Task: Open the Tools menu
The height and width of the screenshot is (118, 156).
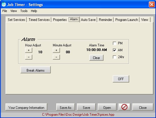Action: pyautogui.click(x=24, y=11)
